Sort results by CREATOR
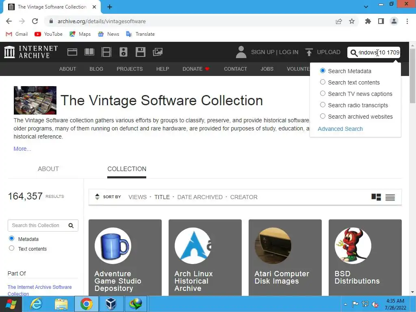 click(x=244, y=197)
